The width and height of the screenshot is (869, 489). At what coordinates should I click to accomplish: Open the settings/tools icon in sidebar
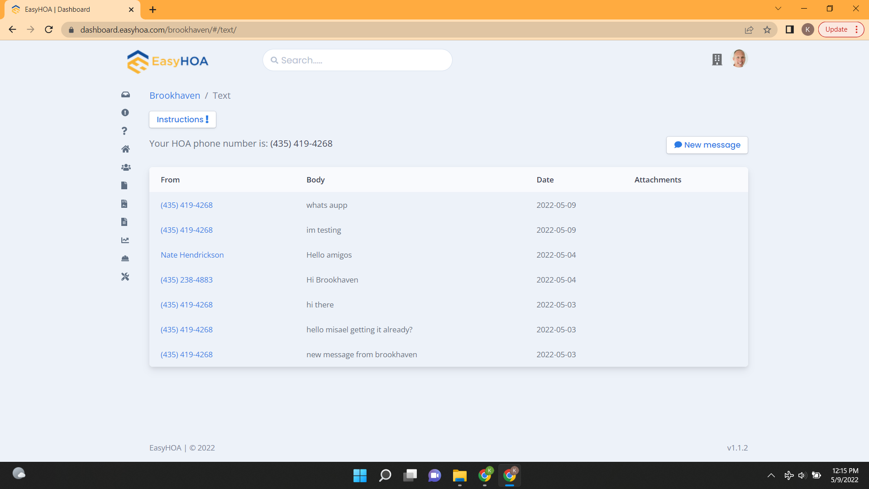pyautogui.click(x=125, y=277)
